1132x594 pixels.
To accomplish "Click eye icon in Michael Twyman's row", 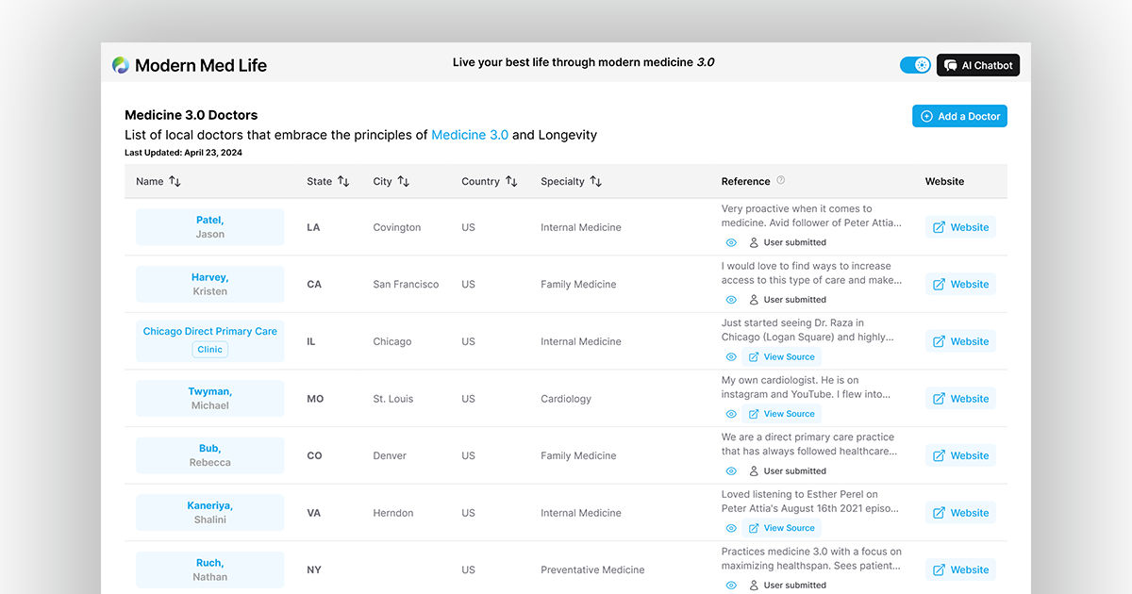I will 731,414.
